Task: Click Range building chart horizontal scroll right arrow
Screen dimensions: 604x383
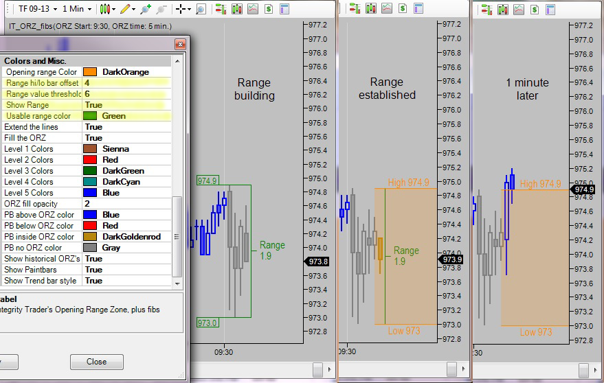Action: (329, 369)
